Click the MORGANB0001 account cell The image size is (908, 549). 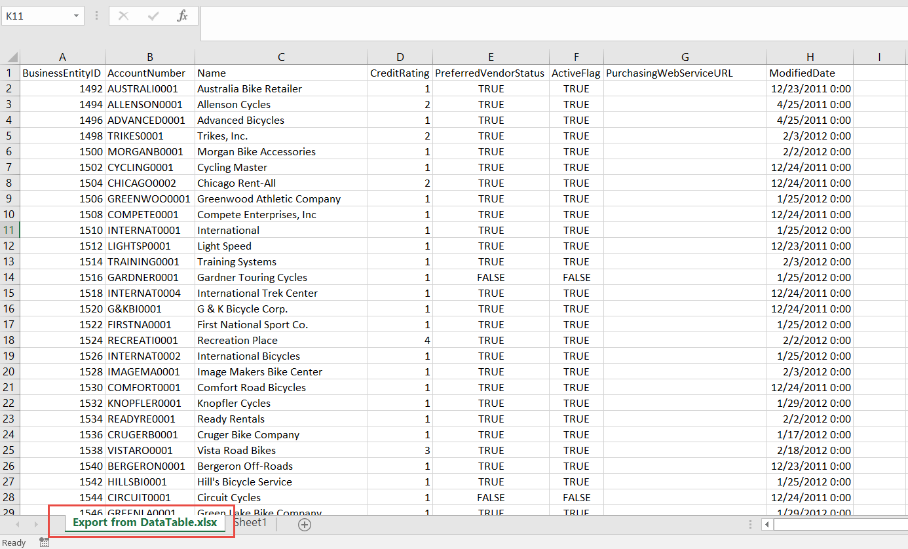[150, 151]
